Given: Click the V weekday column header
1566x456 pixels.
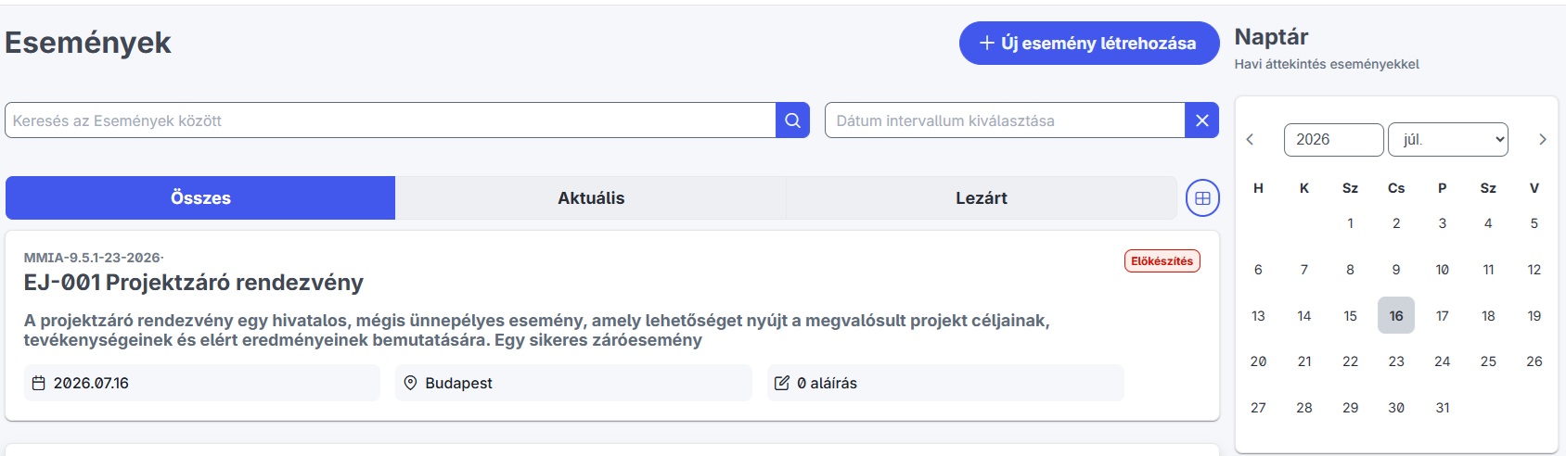Looking at the screenshot, I should coord(1534,188).
